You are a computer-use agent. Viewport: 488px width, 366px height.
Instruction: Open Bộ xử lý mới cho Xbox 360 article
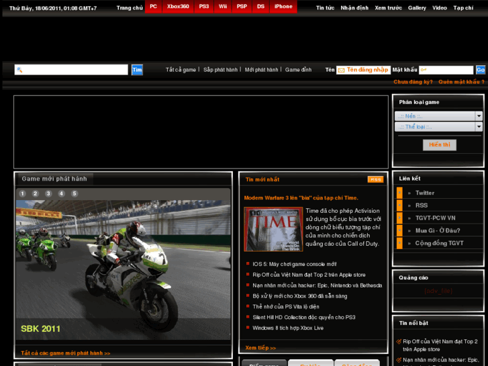[x=299, y=296]
